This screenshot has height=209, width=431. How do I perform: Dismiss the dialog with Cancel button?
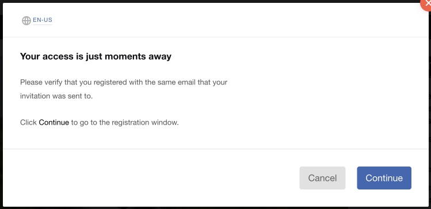pos(322,178)
